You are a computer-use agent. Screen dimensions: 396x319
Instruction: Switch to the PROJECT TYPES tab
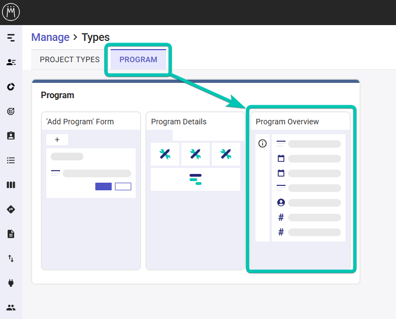click(70, 59)
